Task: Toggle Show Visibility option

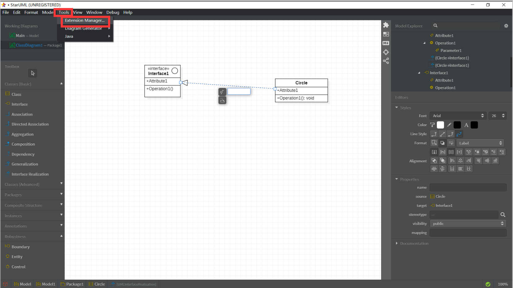Action: 434,152
